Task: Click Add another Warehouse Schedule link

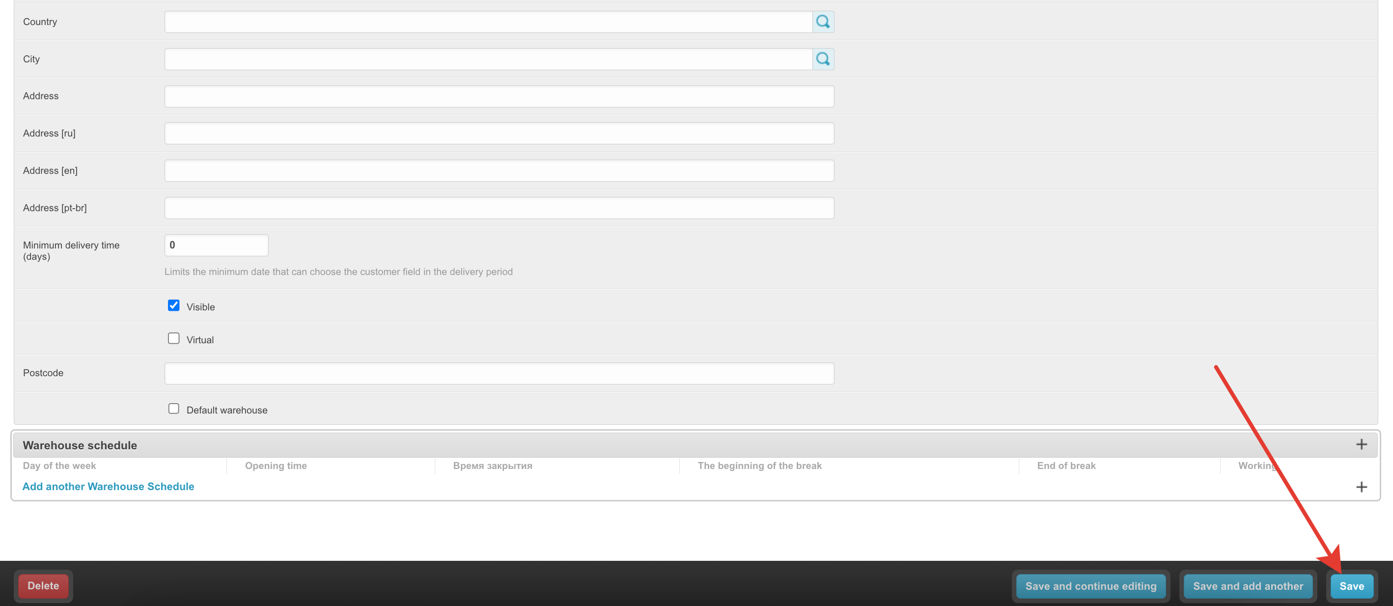Action: [108, 487]
